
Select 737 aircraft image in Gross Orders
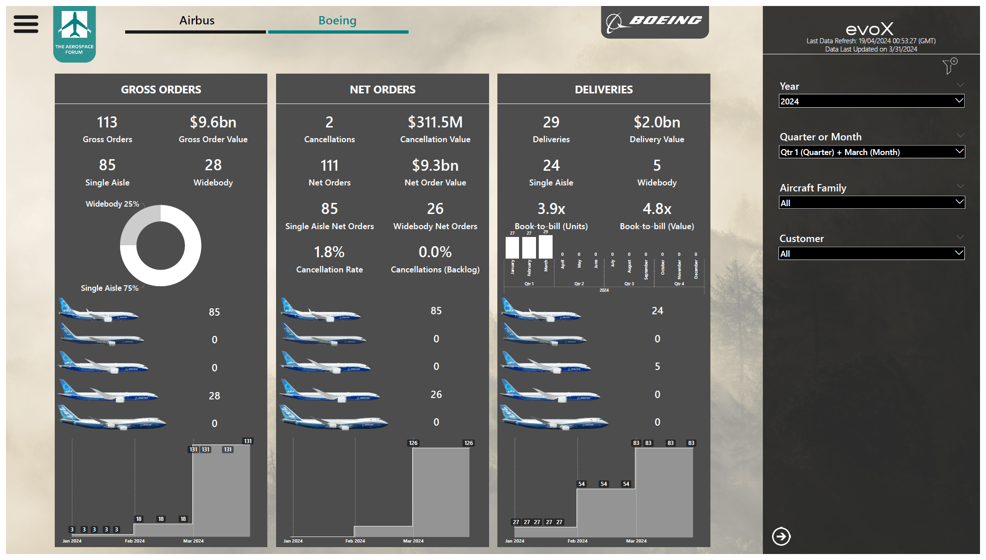98,310
